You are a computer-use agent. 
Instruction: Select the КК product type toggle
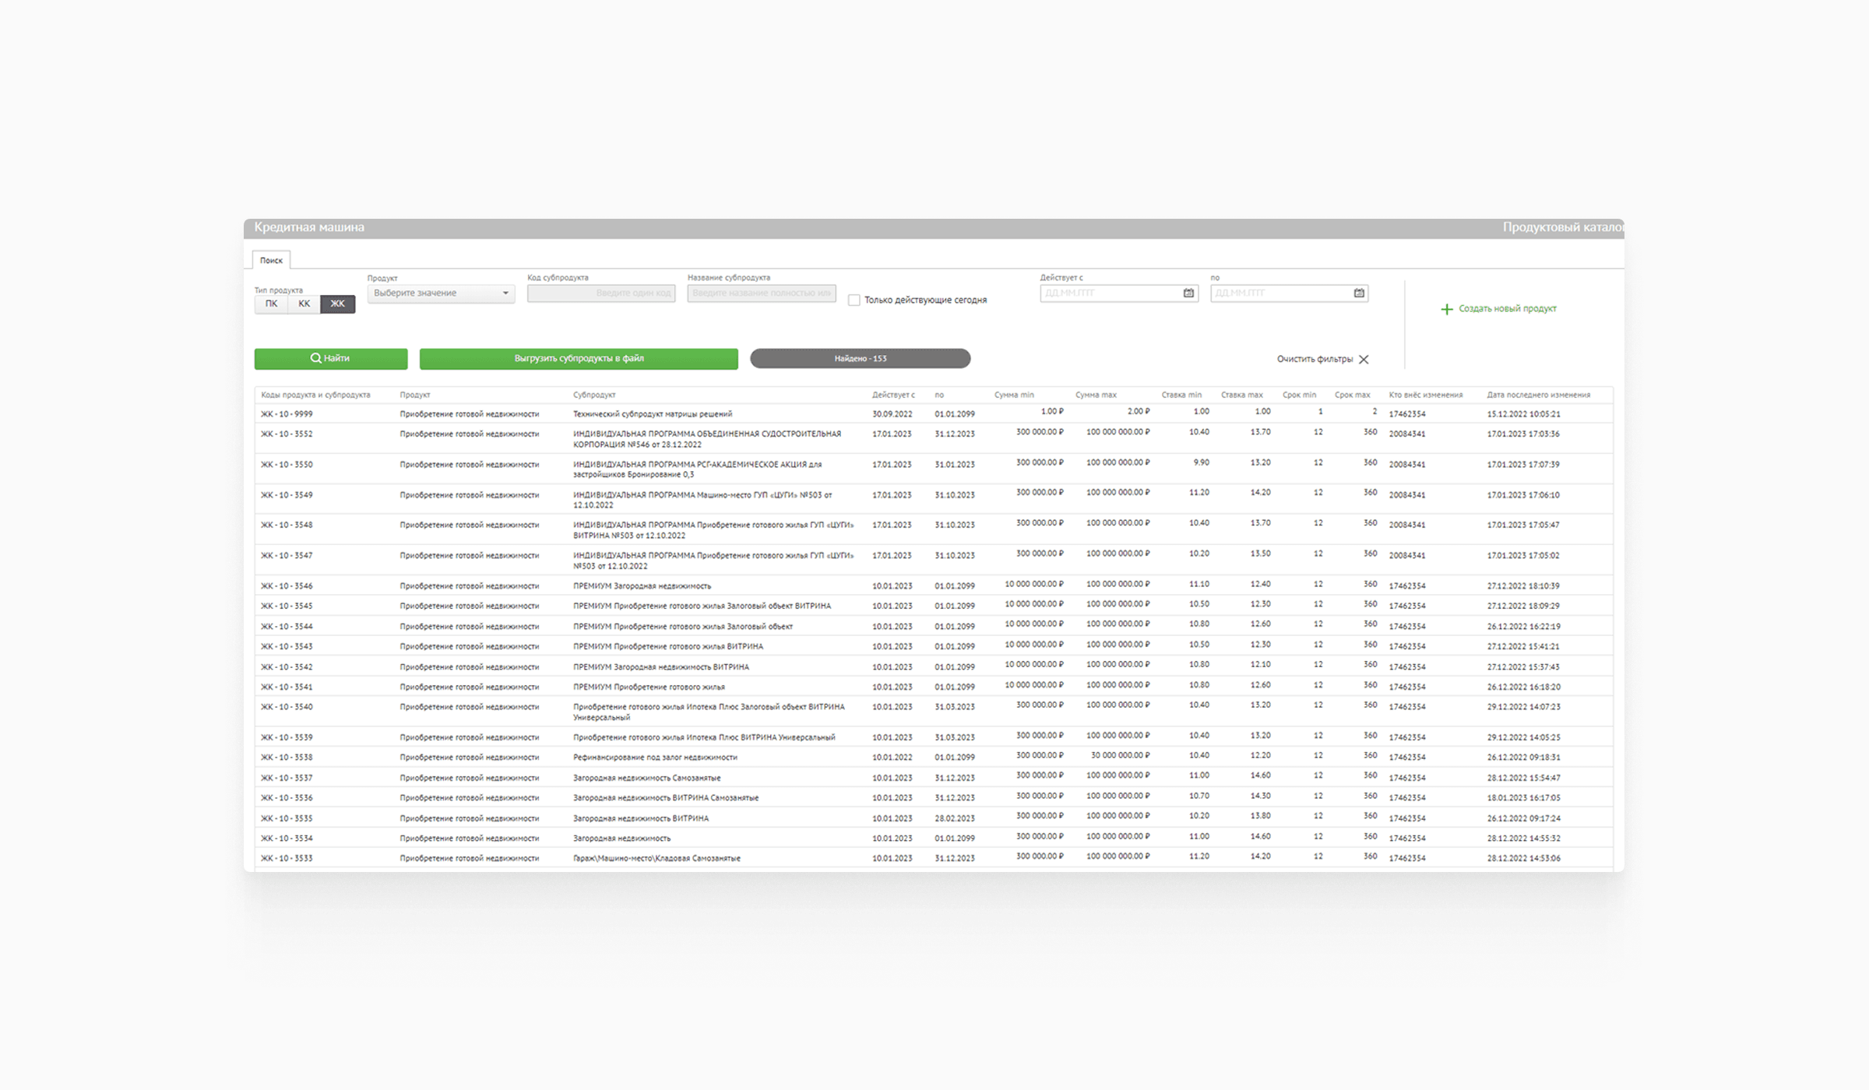(x=304, y=304)
